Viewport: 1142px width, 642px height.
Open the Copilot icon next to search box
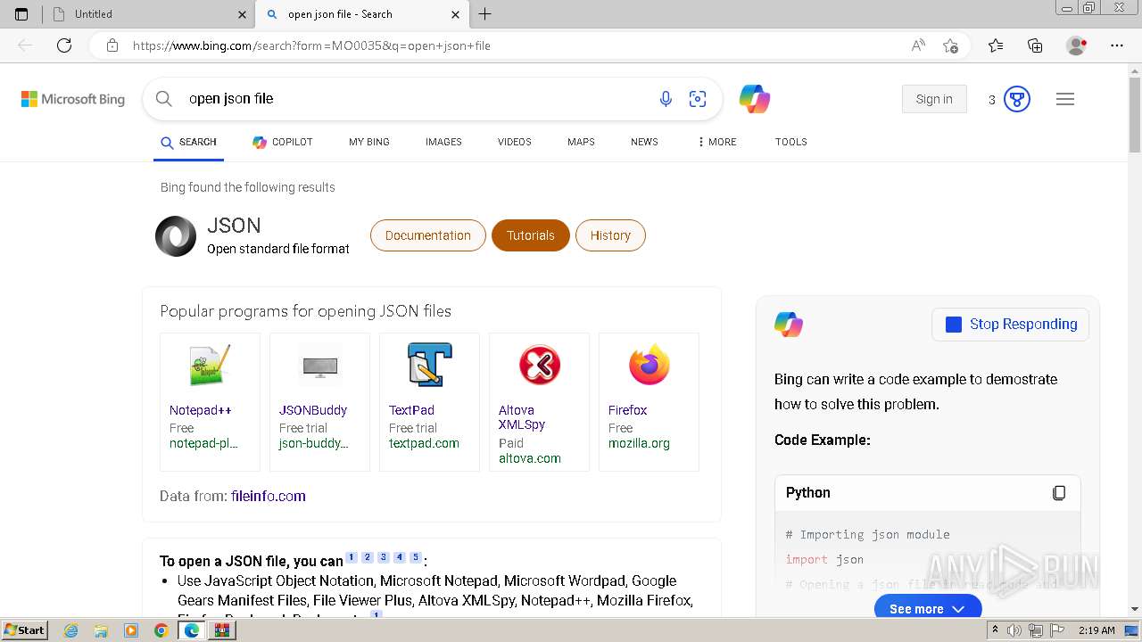755,99
